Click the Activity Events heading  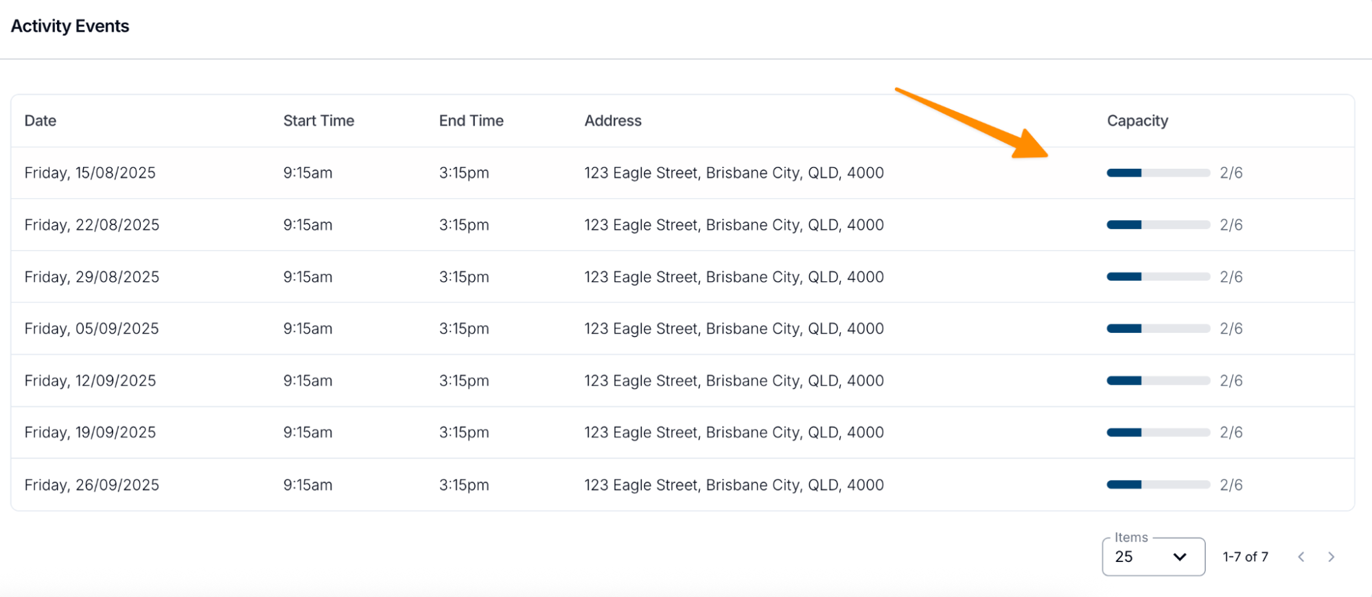70,26
